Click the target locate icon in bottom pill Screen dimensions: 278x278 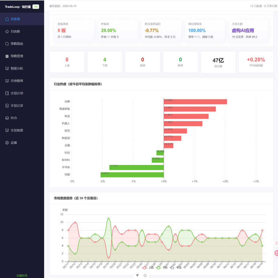point(145,276)
